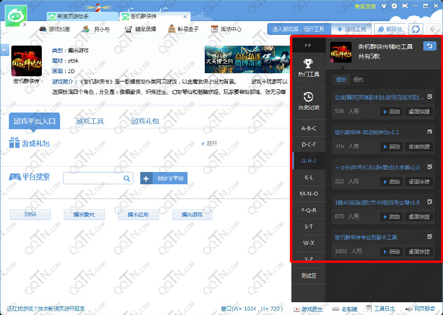Expand the 游戏礼包 section via 展开

coord(209,143)
